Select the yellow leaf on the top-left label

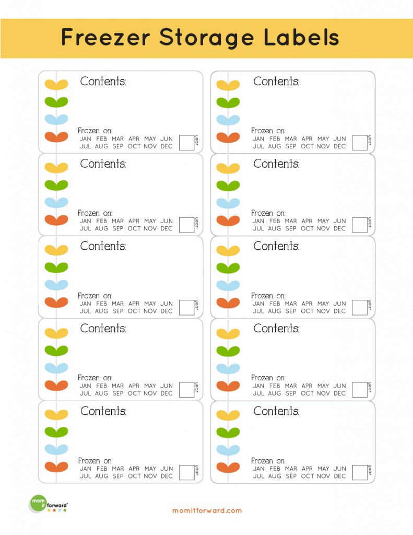56,84
